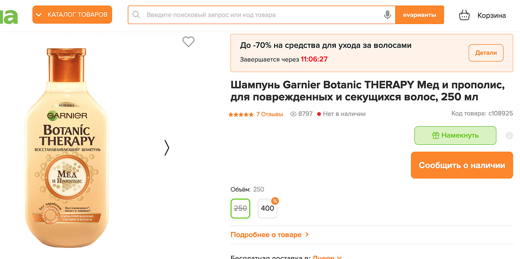Open the 7 Отзывы reviews link
The image size is (520, 259).
pos(269,114)
